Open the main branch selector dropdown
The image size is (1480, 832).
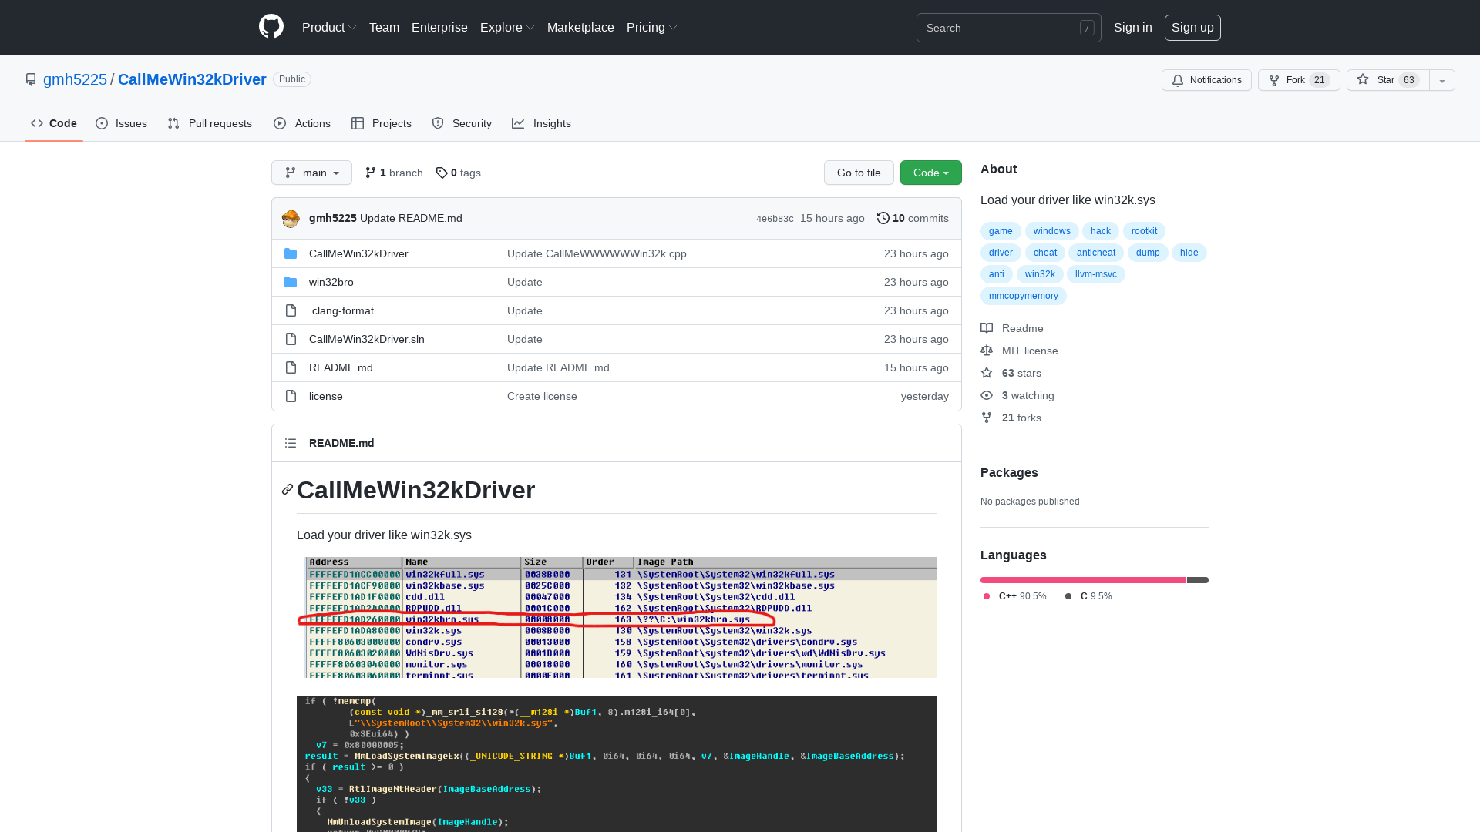click(311, 173)
